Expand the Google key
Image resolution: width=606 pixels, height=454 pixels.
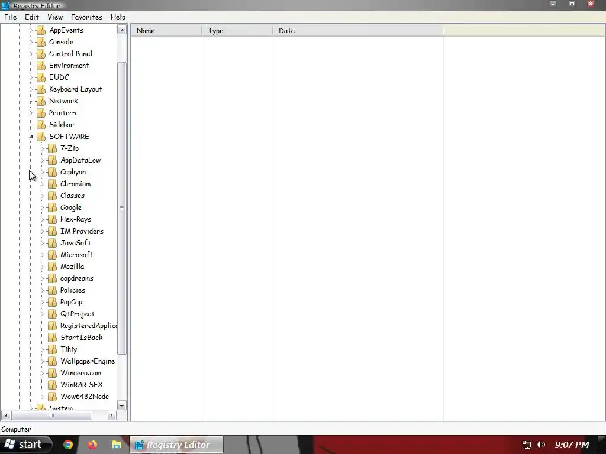[x=42, y=207]
